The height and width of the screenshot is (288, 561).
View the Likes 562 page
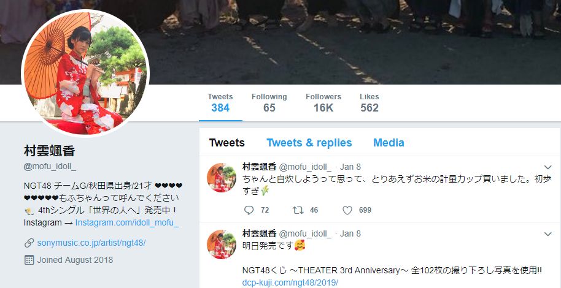click(x=369, y=102)
